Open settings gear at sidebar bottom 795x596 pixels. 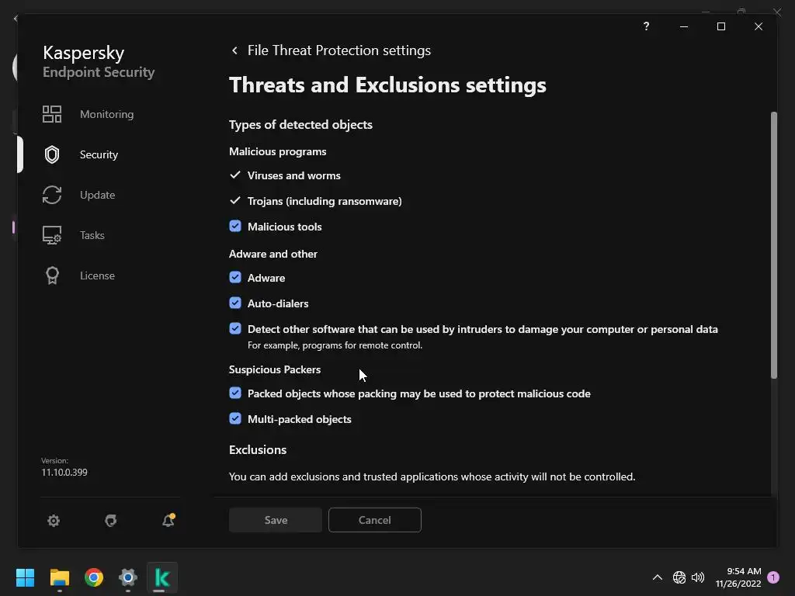pos(54,521)
